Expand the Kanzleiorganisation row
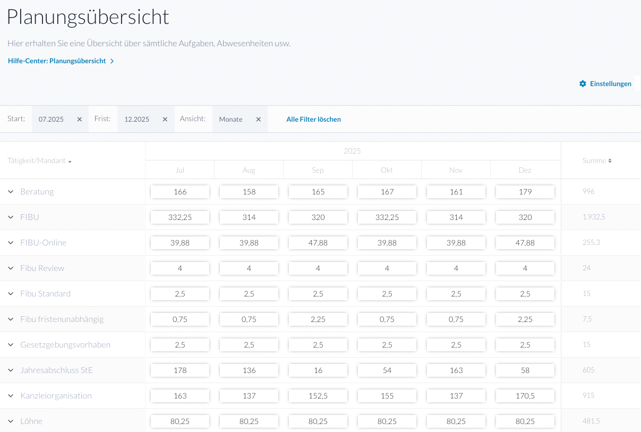 pyautogui.click(x=11, y=396)
